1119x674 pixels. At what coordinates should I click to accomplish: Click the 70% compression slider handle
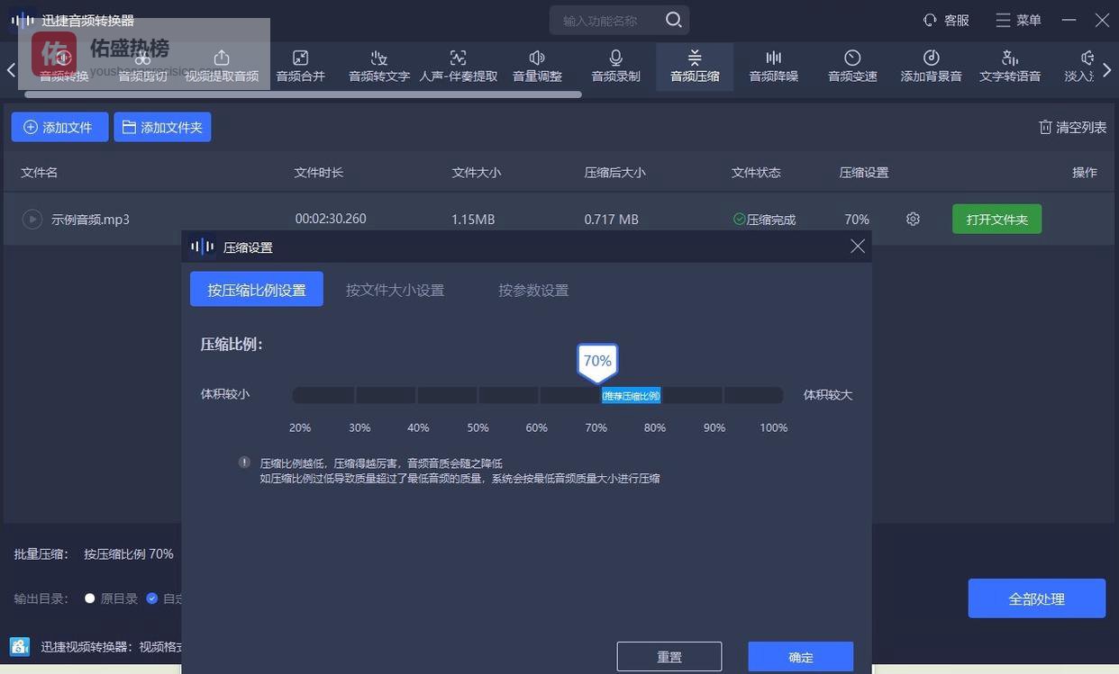coord(597,363)
